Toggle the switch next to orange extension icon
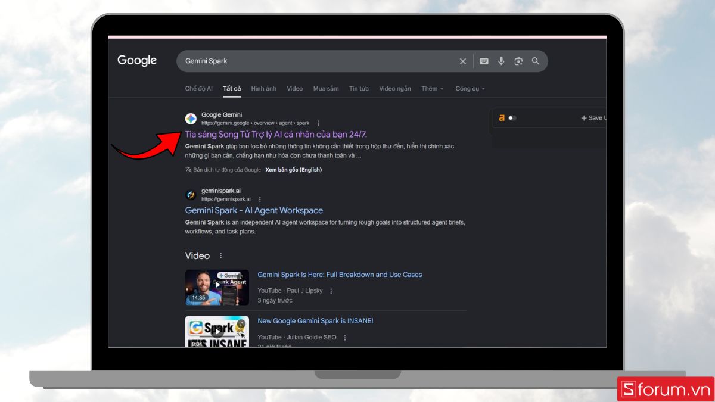 (x=512, y=118)
